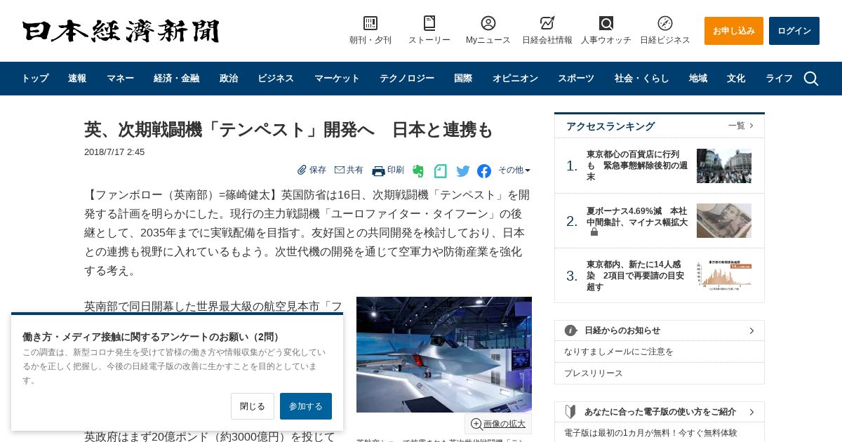This screenshot has height=442, width=842.
Task: Select マーケット in navigation bar
Action: pos(337,79)
